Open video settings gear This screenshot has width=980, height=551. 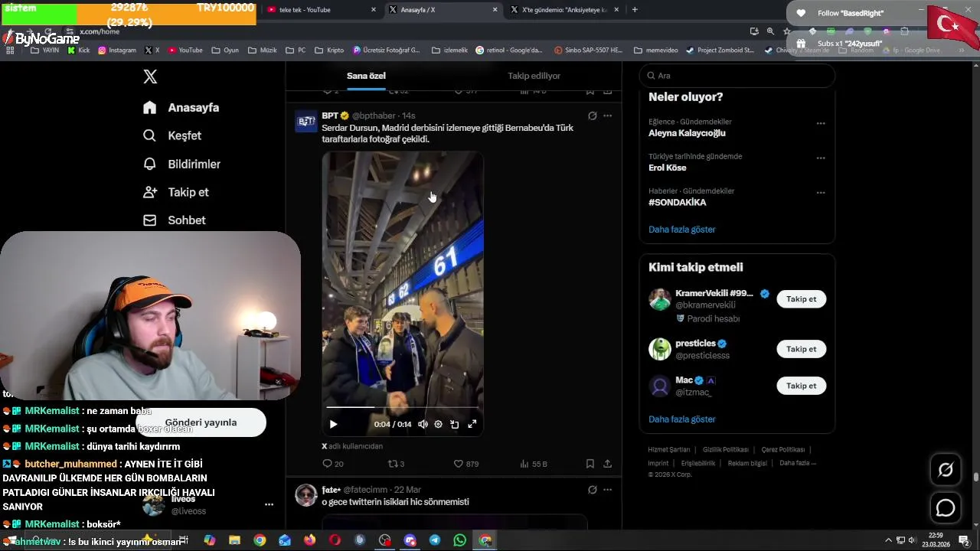(438, 424)
